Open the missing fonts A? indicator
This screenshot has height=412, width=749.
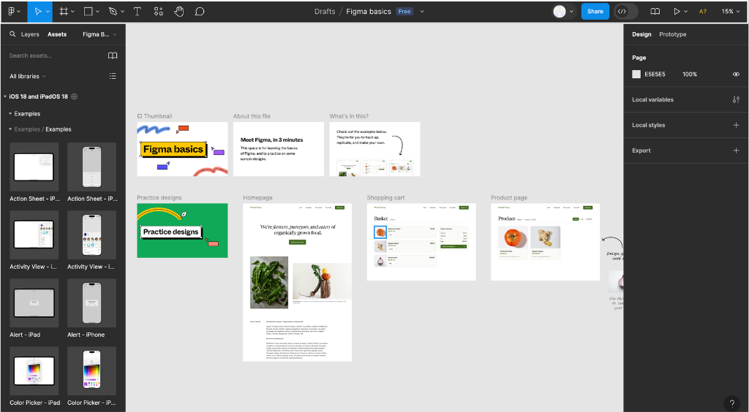tap(703, 12)
